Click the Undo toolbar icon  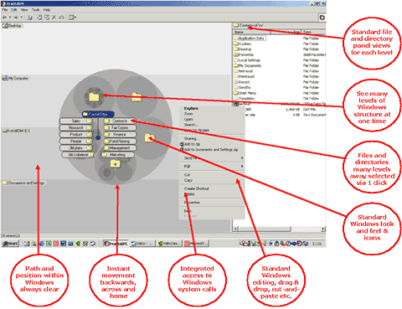(x=61, y=18)
